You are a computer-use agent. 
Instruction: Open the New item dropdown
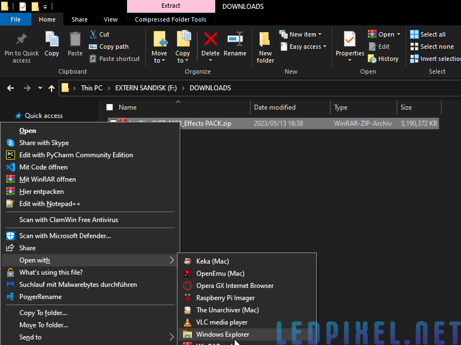click(x=302, y=34)
